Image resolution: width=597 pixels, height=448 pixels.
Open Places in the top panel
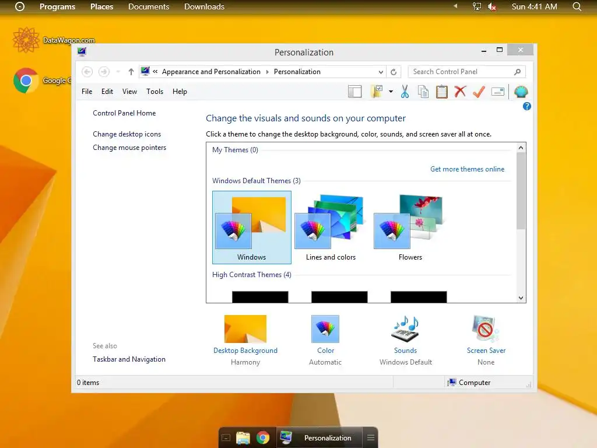[x=101, y=7]
